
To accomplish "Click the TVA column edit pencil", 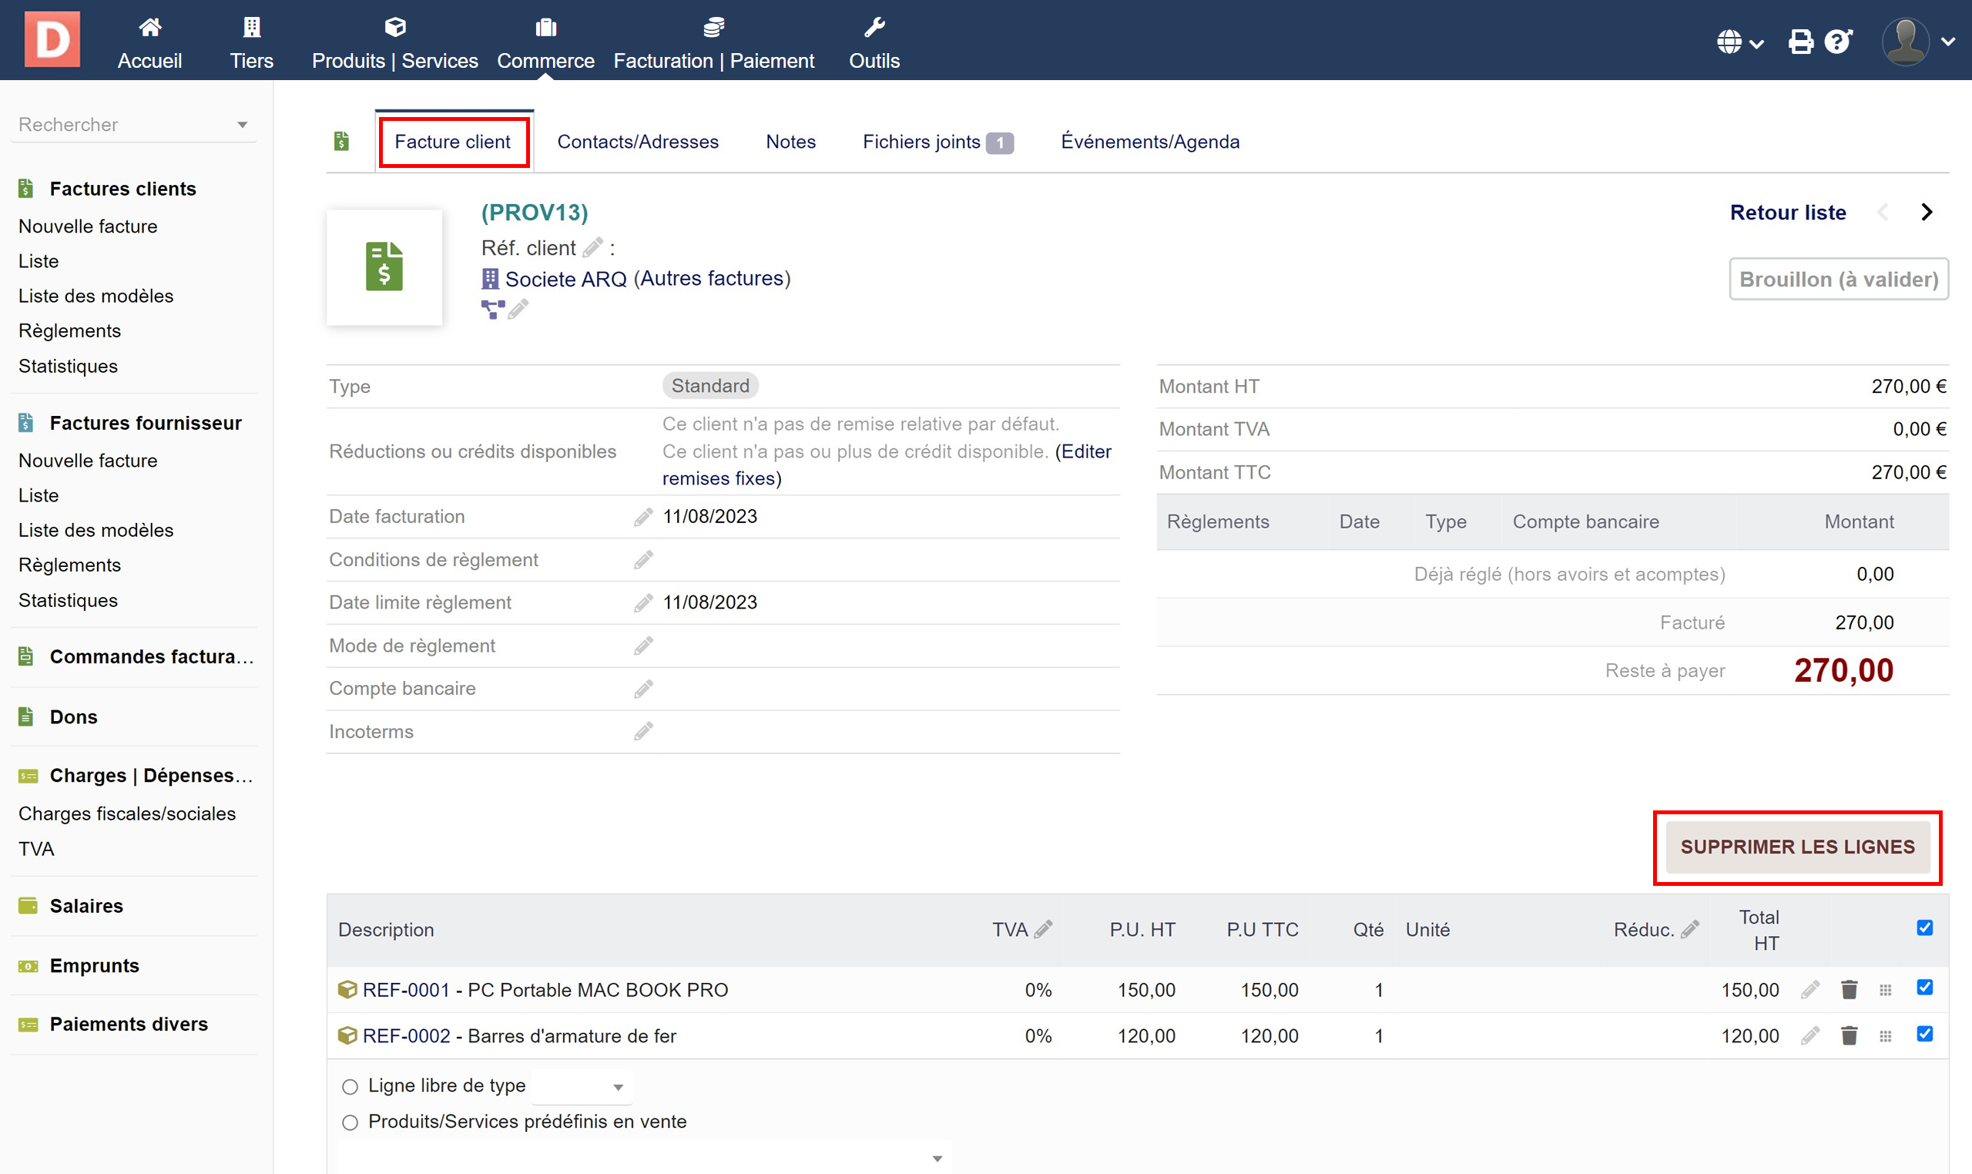I will (x=1043, y=930).
